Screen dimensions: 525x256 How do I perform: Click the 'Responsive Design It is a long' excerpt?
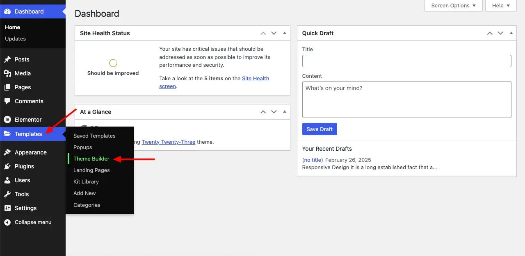[x=370, y=167]
